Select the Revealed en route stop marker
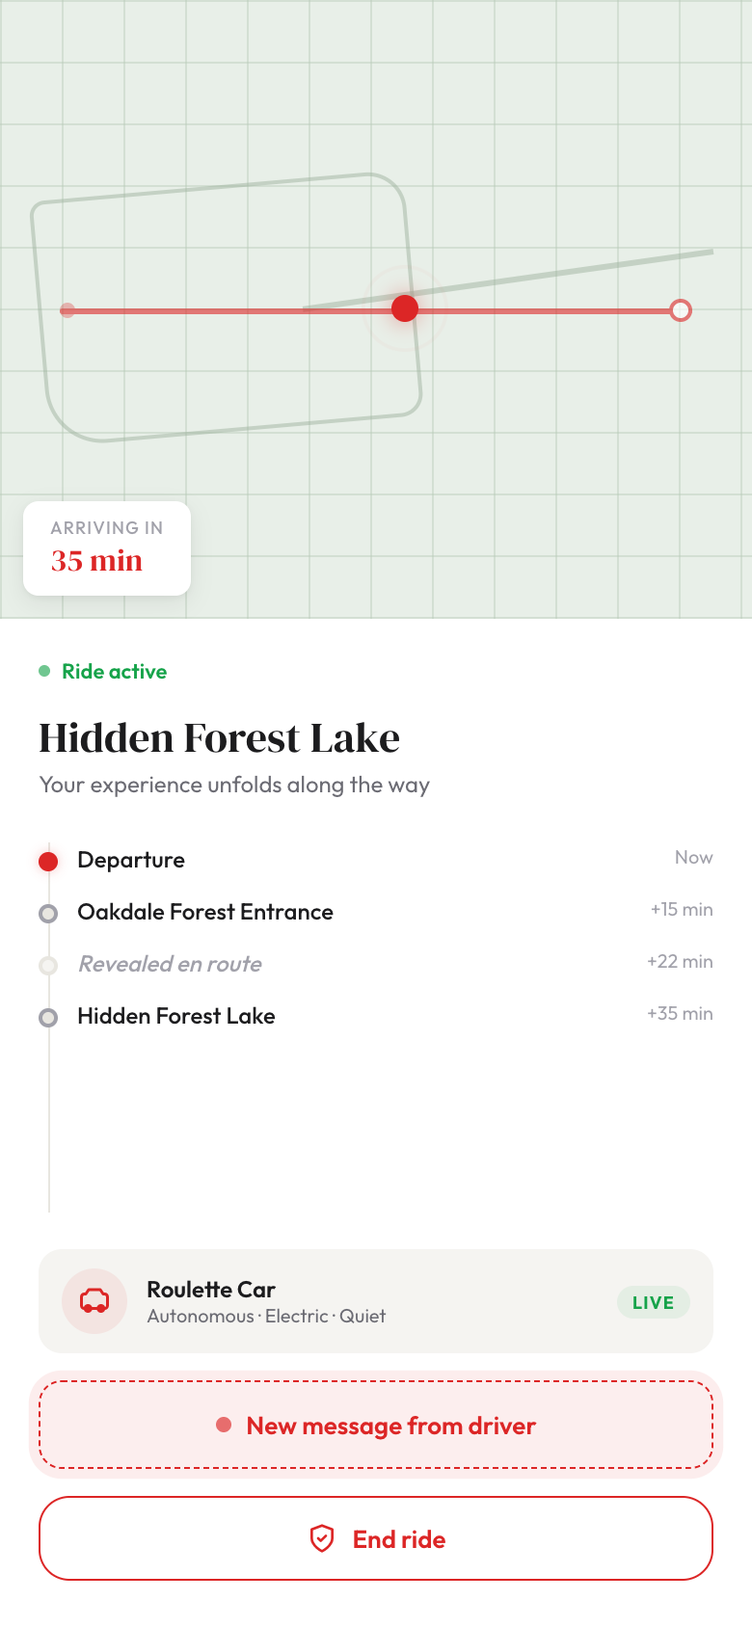 click(48, 965)
